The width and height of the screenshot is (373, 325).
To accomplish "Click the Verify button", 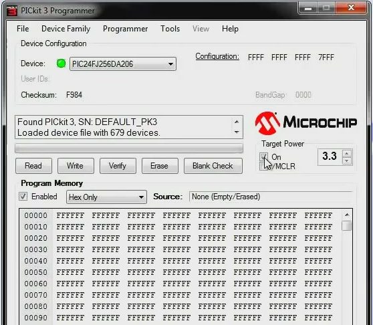I will (x=118, y=166).
